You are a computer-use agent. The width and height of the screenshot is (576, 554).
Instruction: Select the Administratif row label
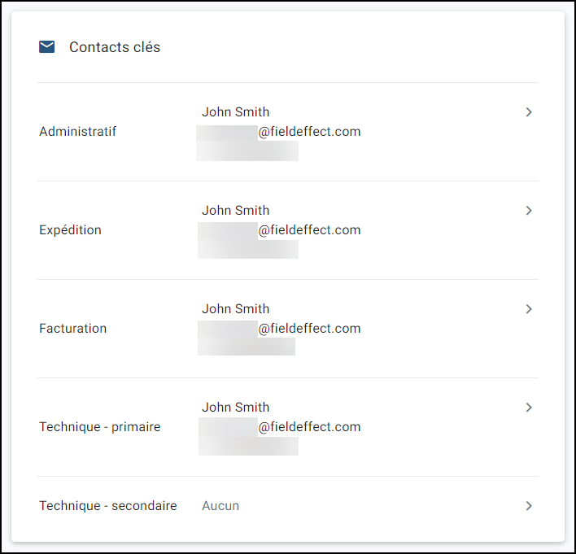(x=78, y=132)
